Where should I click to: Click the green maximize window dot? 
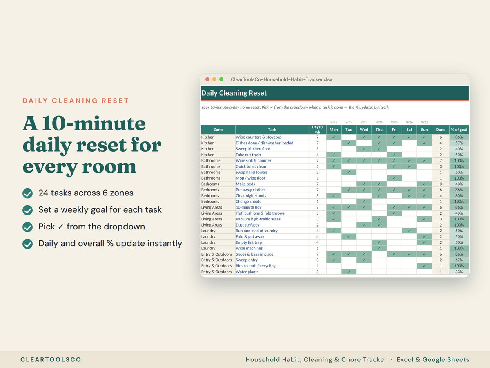(x=221, y=79)
